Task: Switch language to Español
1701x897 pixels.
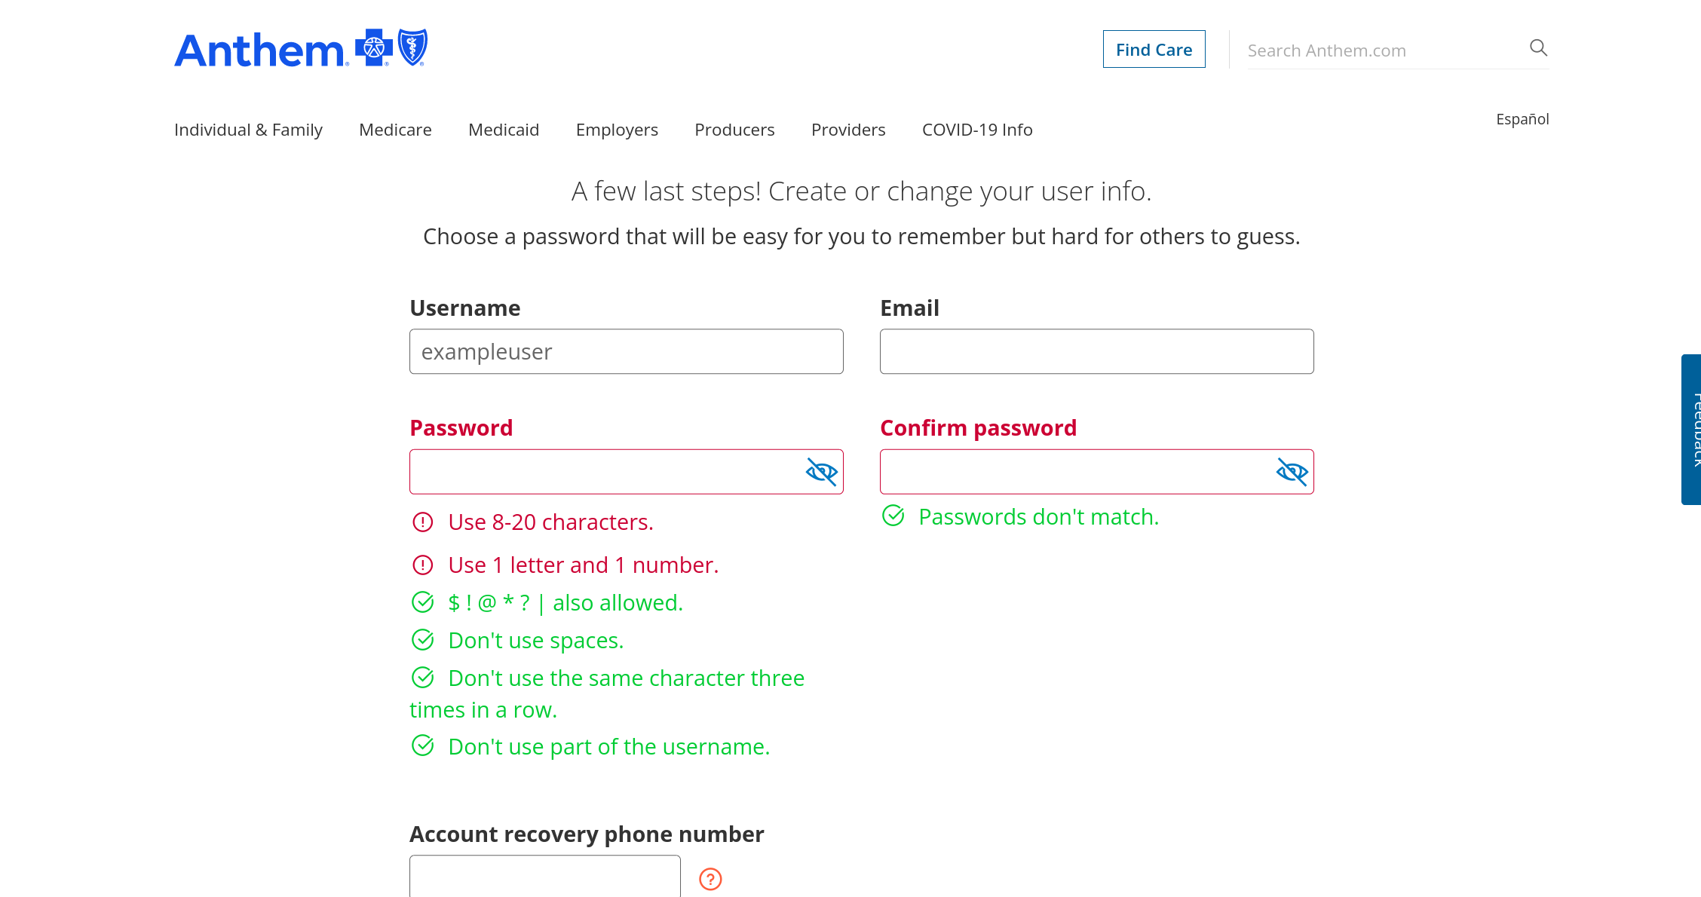Action: (1522, 119)
